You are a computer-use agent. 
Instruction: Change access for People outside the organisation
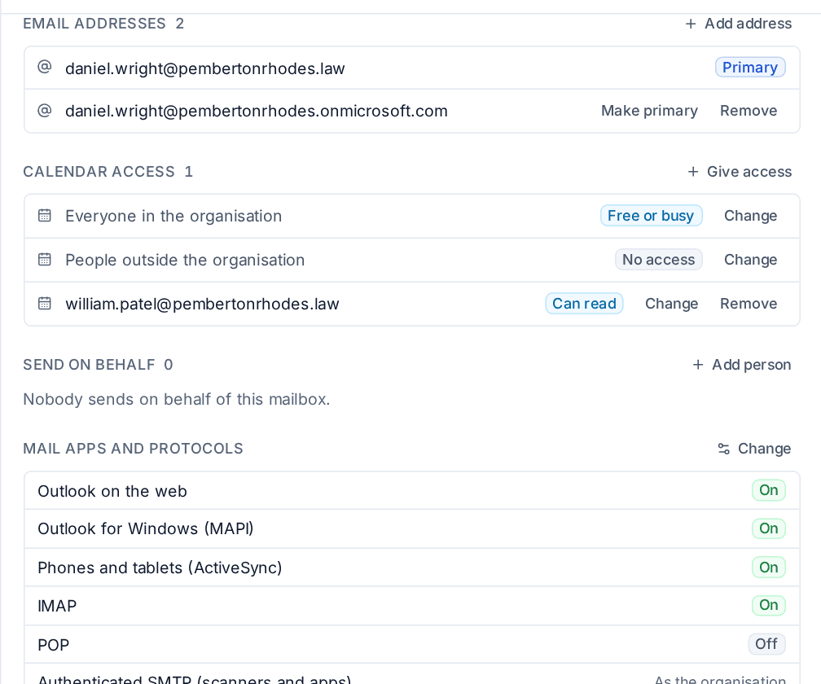coord(750,260)
